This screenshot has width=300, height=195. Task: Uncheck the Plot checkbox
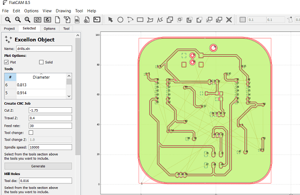[6, 62]
